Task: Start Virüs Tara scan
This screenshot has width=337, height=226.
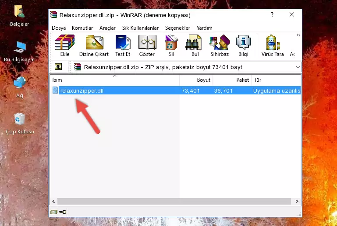Action: tap(273, 45)
